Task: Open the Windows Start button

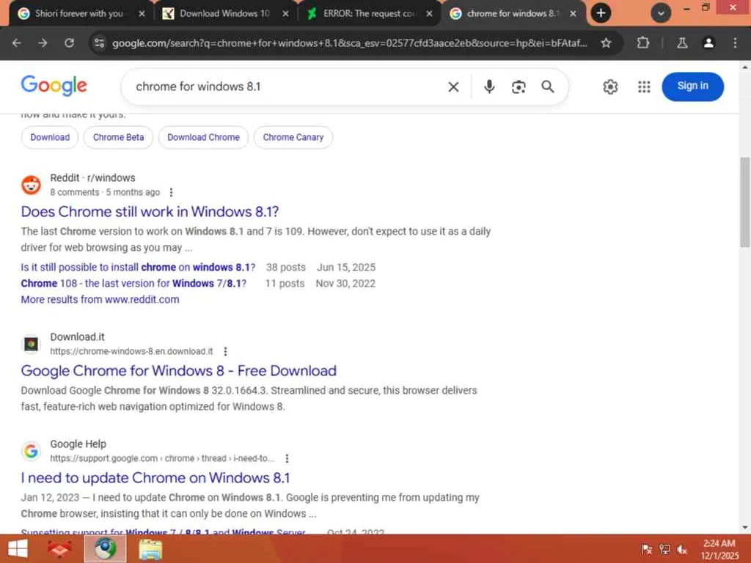Action: point(18,548)
